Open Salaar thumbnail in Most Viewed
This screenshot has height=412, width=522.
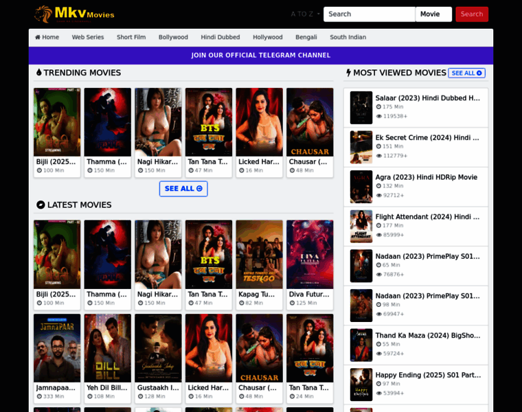coord(361,108)
